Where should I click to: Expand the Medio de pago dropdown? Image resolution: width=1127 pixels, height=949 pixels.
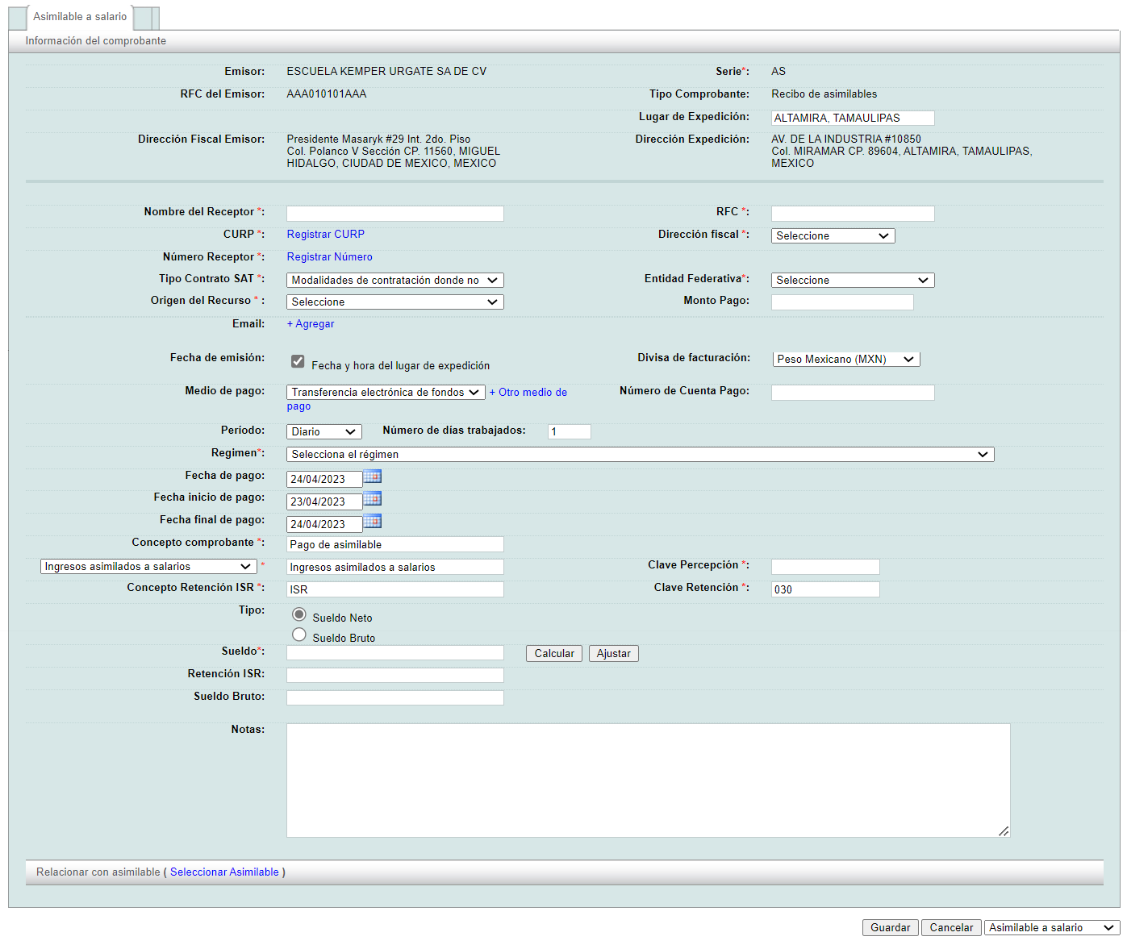pyautogui.click(x=386, y=393)
